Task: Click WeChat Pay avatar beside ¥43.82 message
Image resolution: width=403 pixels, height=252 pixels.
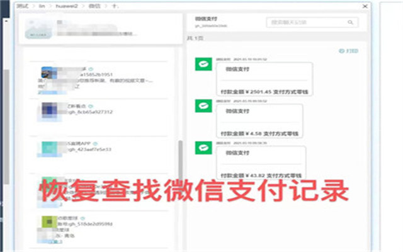Action: coord(203,148)
